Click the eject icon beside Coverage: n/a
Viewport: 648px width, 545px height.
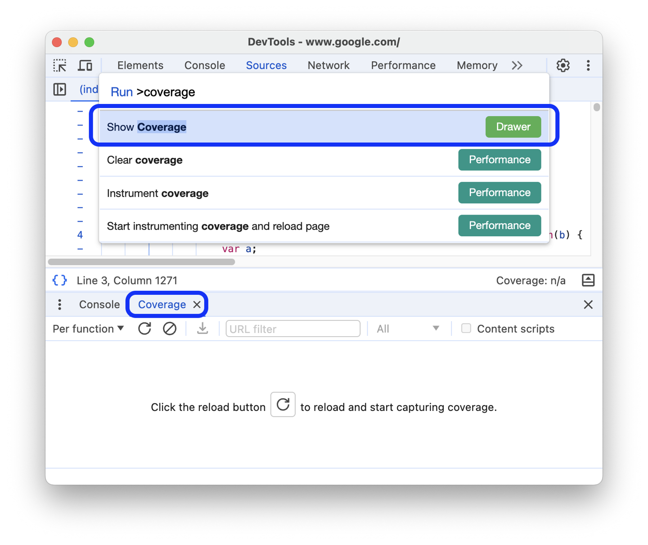coord(588,280)
